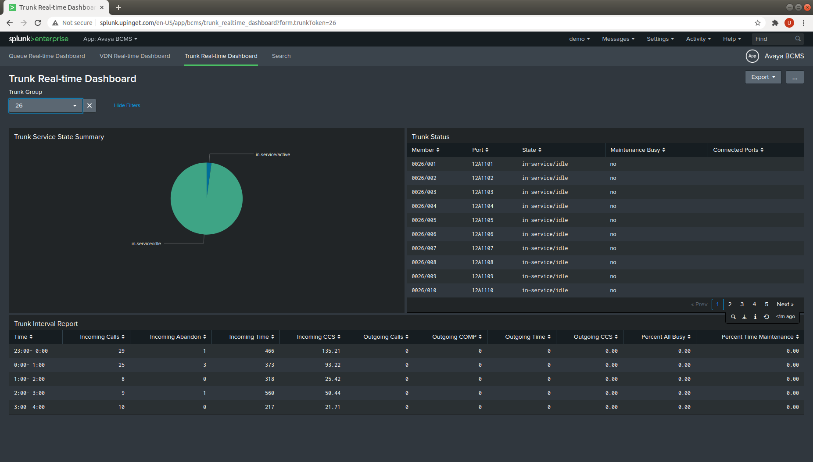Click the Hide Filters link
Image resolution: width=813 pixels, height=462 pixels.
click(127, 105)
